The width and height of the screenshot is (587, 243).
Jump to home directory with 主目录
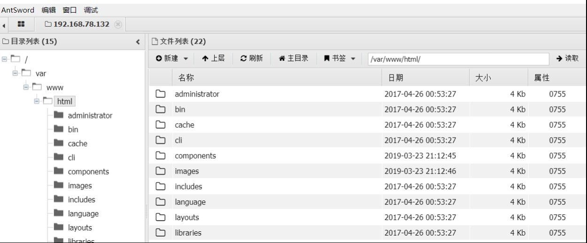point(293,59)
